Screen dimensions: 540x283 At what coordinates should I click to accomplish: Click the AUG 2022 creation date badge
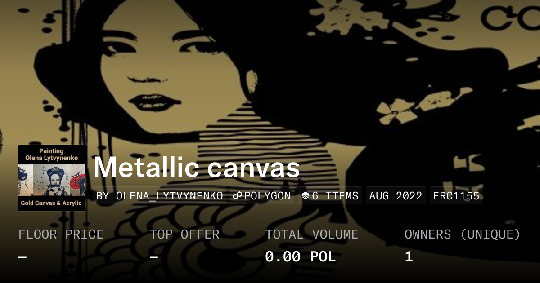coord(396,196)
